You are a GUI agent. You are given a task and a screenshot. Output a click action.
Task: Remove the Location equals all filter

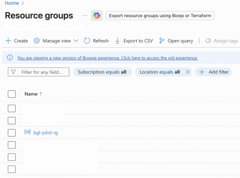187,72
